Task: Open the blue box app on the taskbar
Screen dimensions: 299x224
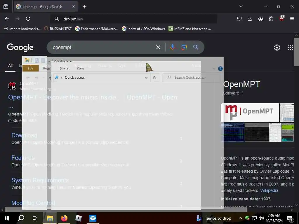Action: pos(93,218)
